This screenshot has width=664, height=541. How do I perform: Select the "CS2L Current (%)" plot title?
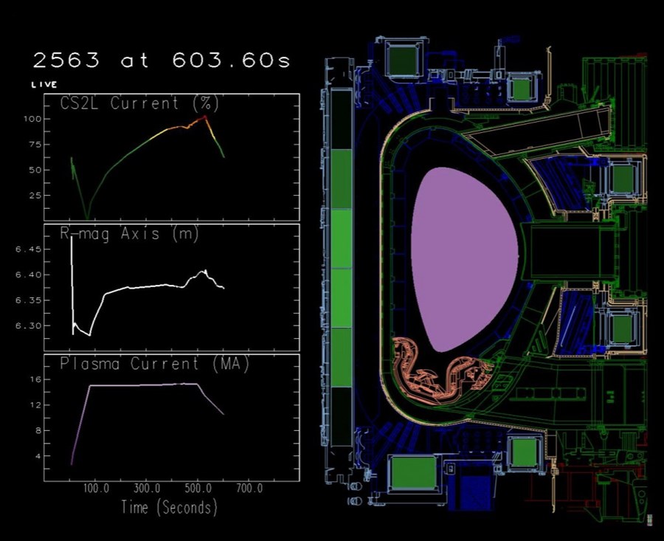pyautogui.click(x=139, y=103)
